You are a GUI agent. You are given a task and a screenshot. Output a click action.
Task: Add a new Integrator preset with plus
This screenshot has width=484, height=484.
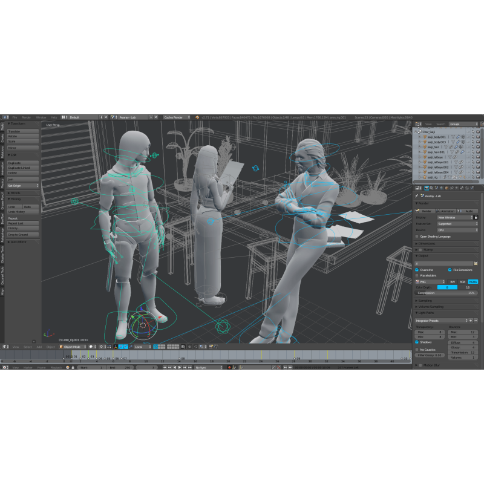(x=471, y=321)
